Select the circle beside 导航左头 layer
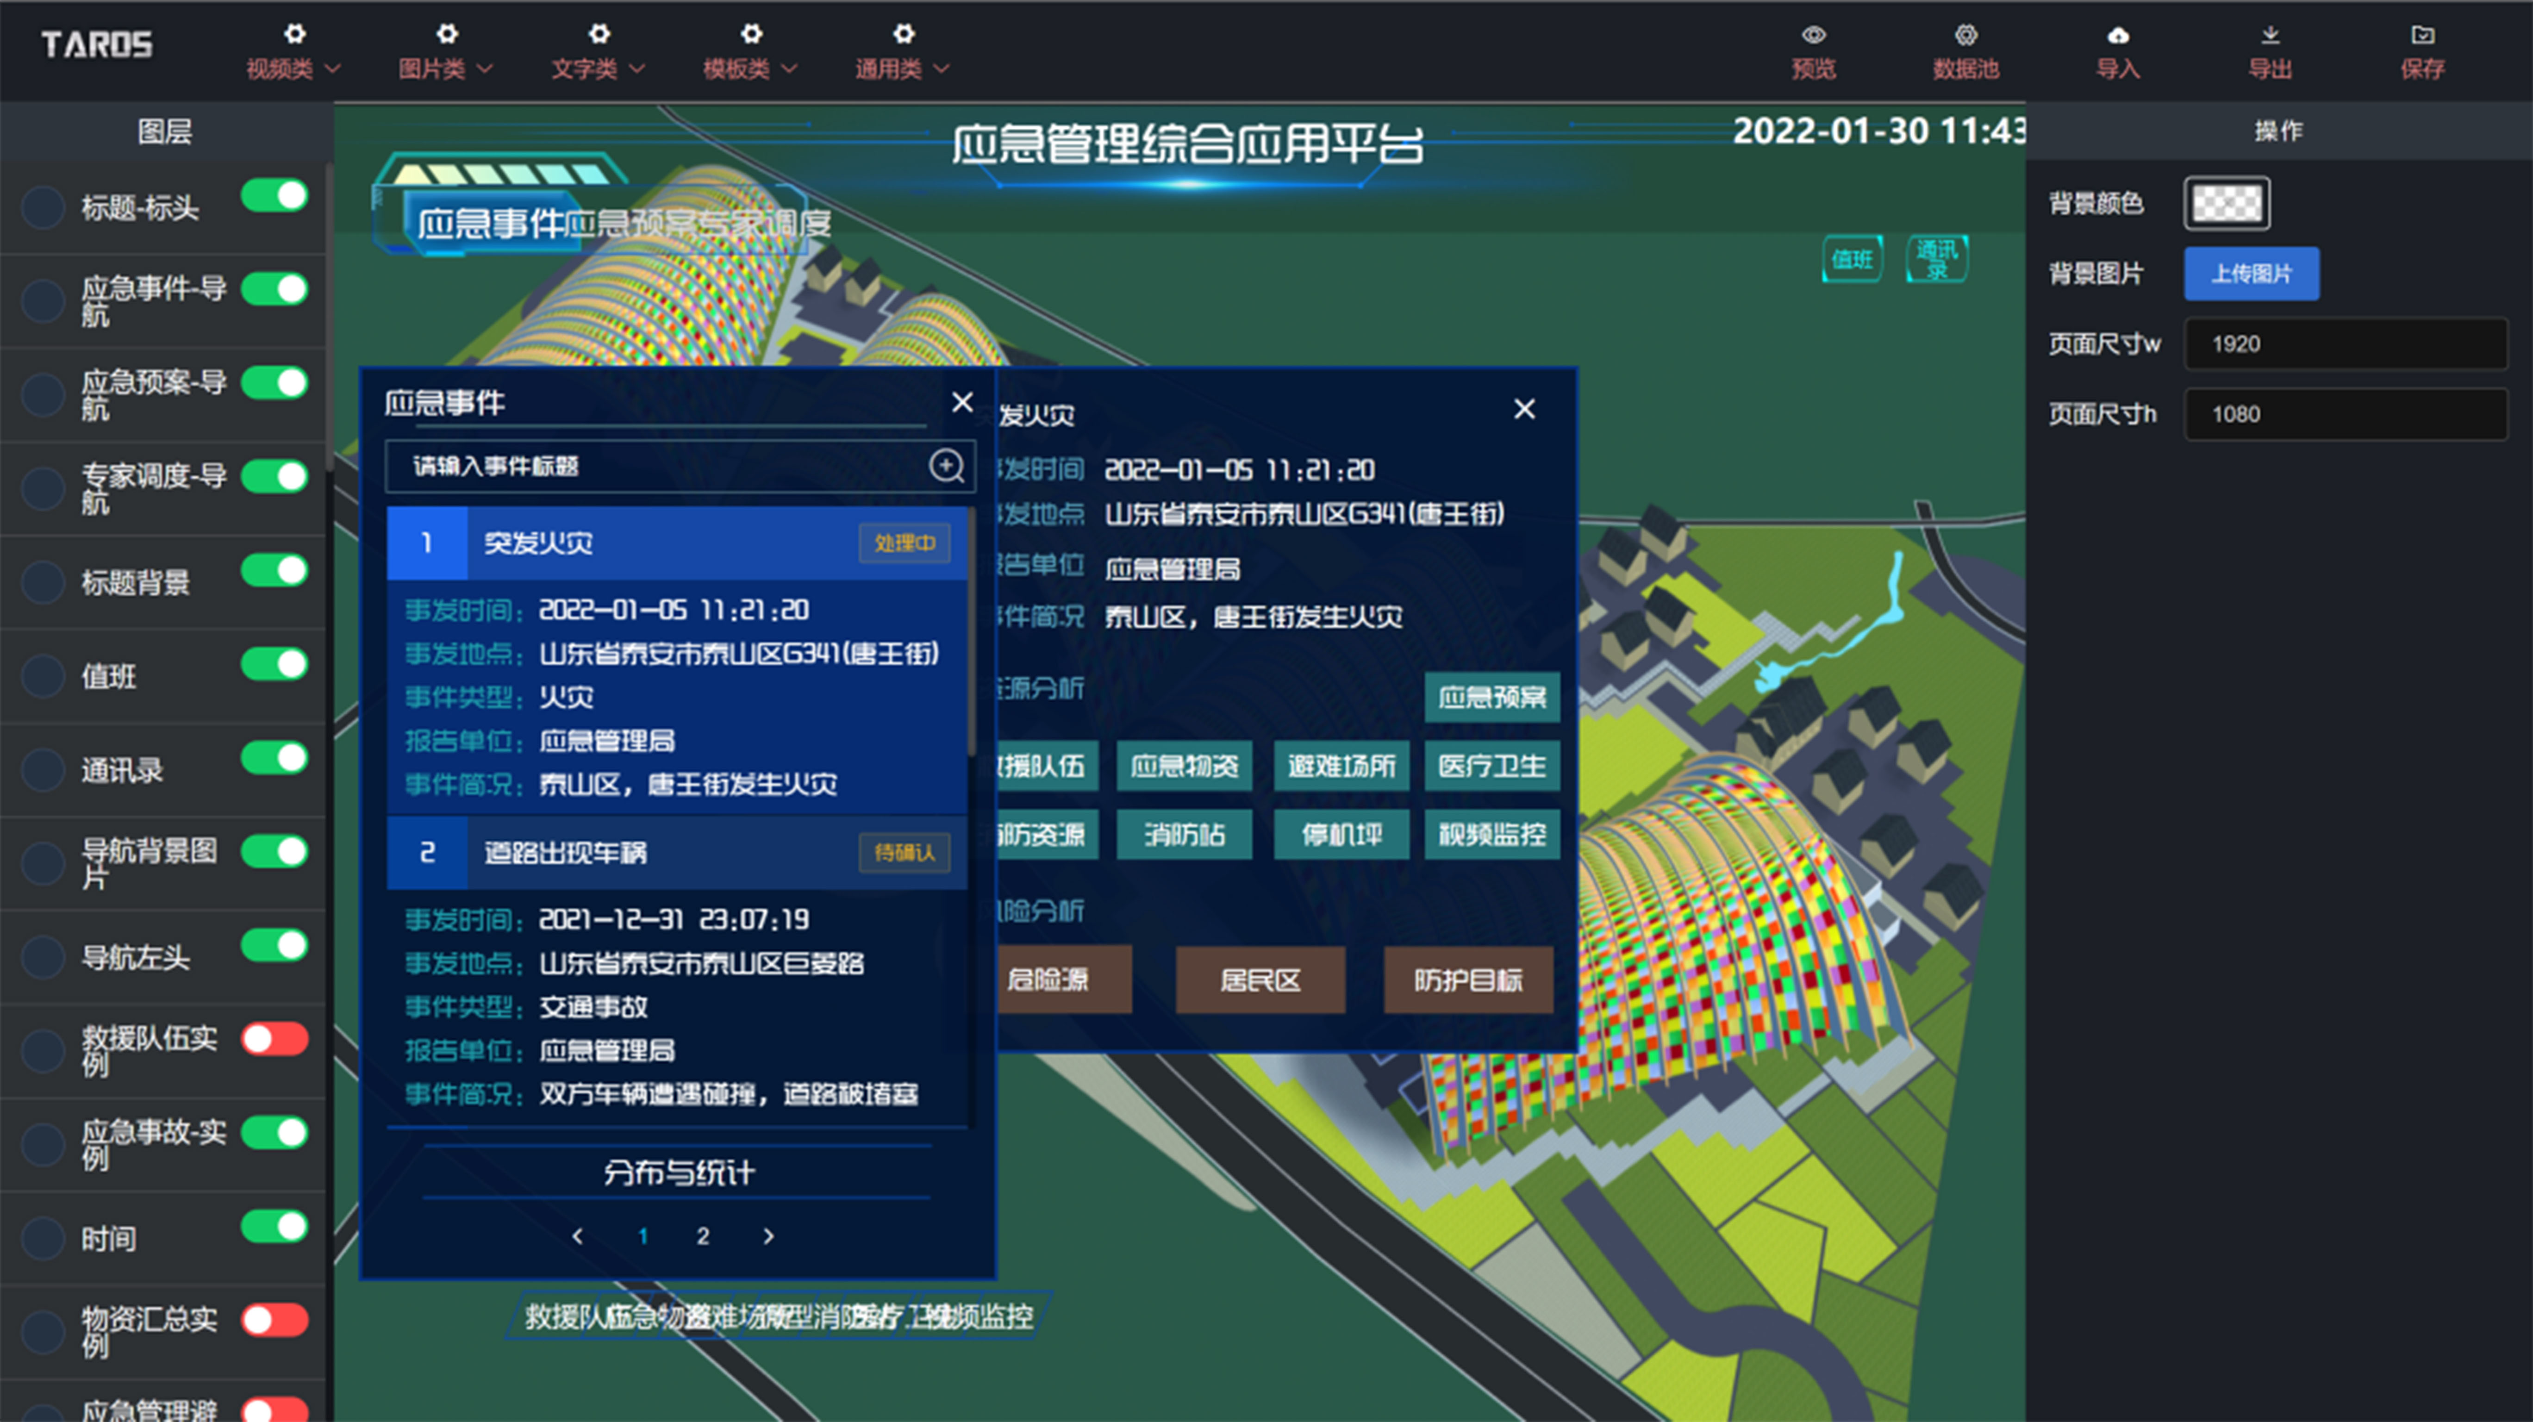Image resolution: width=2533 pixels, height=1422 pixels. tap(43, 957)
